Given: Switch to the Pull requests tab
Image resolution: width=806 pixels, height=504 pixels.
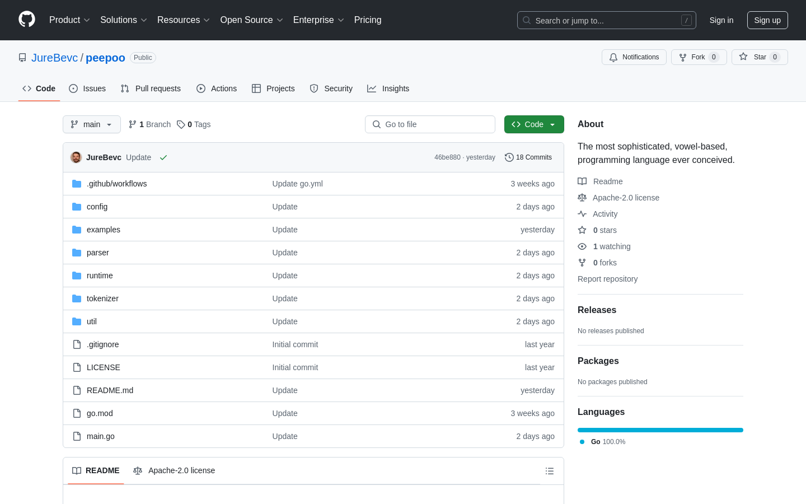Looking at the screenshot, I should [x=151, y=88].
